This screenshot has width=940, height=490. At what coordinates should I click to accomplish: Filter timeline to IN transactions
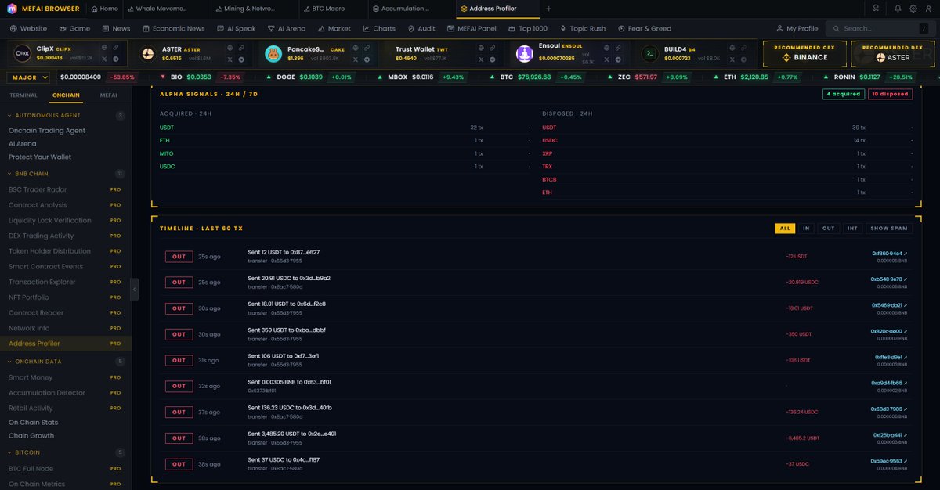tap(806, 229)
